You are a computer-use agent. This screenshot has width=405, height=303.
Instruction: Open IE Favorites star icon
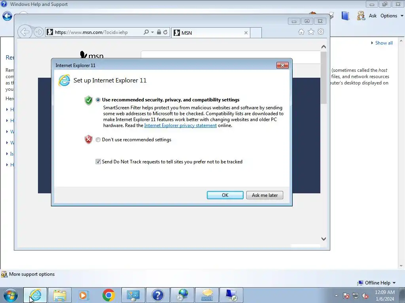pos(311,32)
